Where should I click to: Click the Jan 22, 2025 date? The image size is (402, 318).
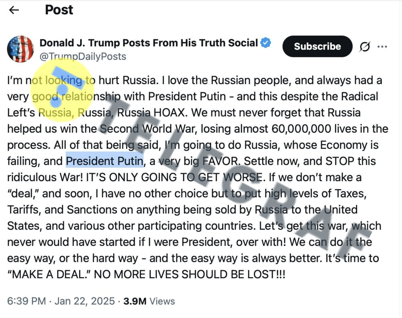click(85, 301)
